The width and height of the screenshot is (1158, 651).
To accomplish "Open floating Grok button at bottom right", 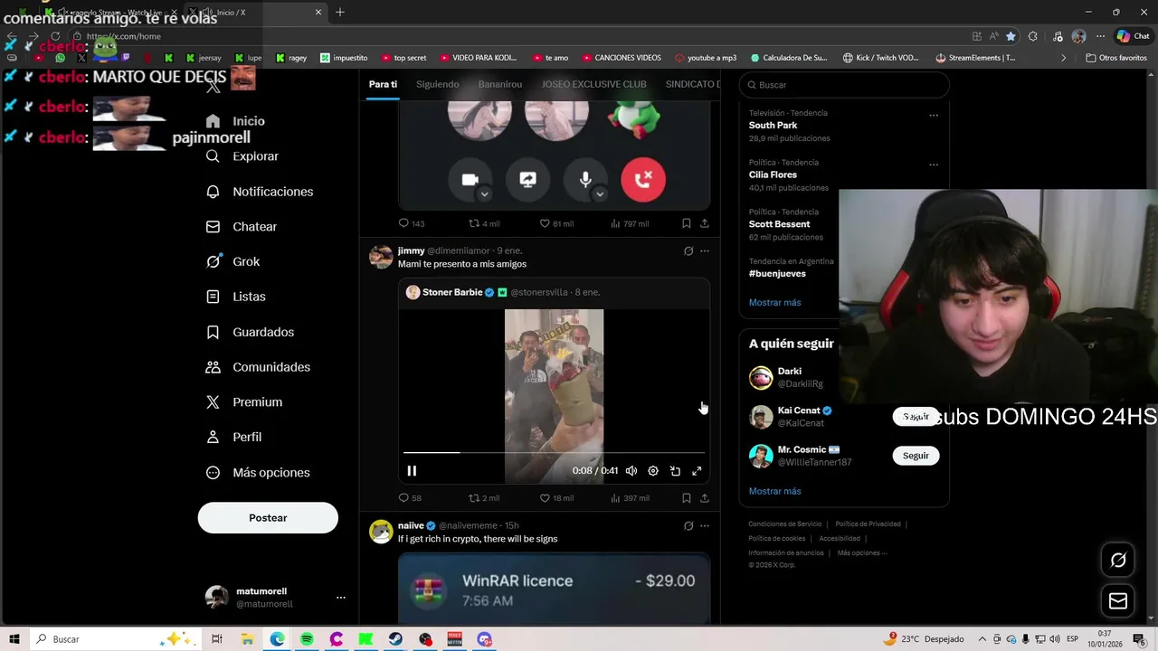I will tap(1118, 561).
